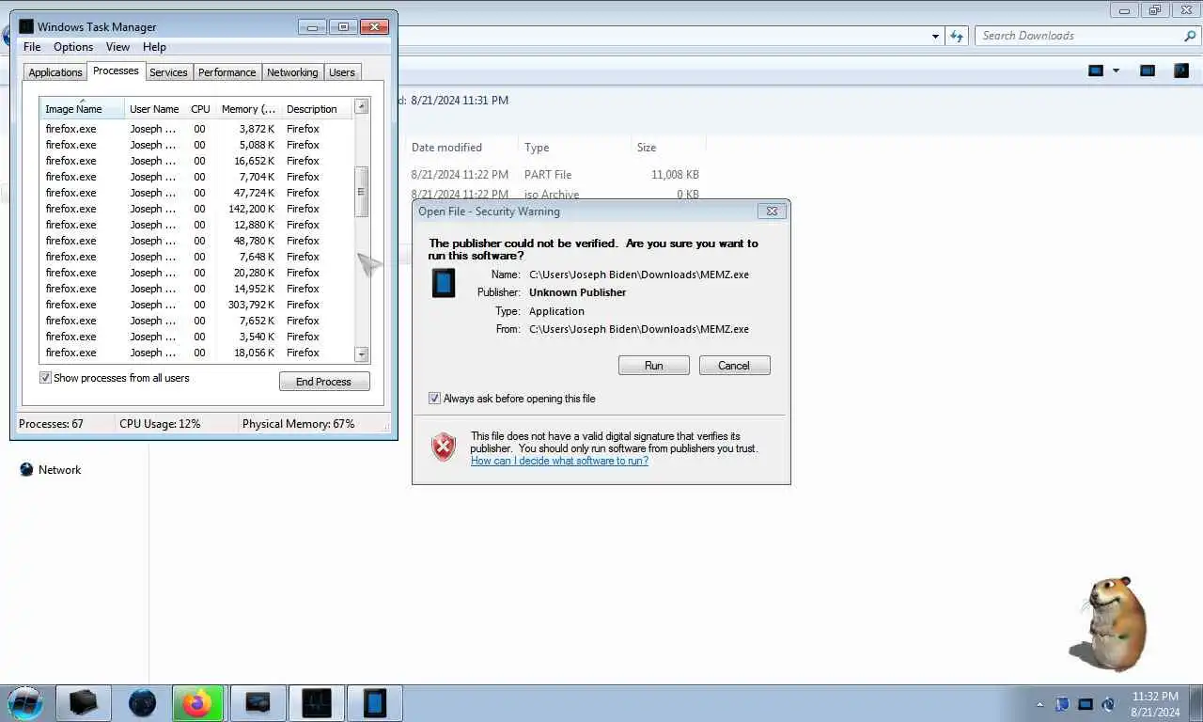Click the refresh arrows button beside address bar

[957, 36]
